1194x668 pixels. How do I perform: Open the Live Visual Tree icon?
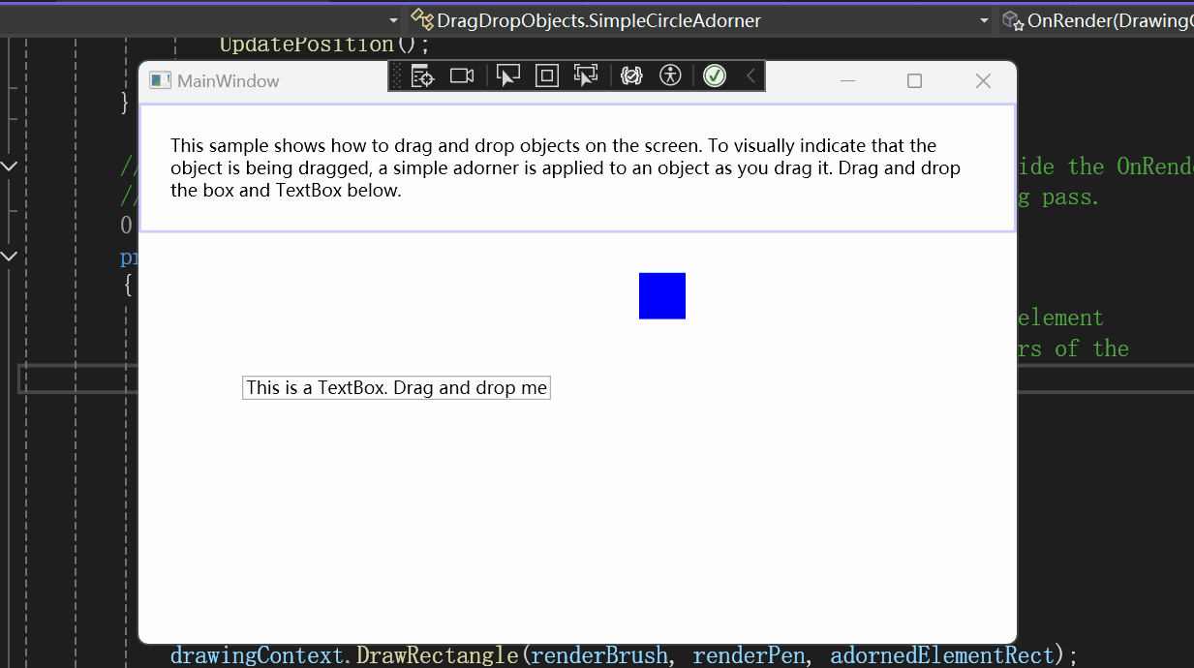(x=422, y=76)
